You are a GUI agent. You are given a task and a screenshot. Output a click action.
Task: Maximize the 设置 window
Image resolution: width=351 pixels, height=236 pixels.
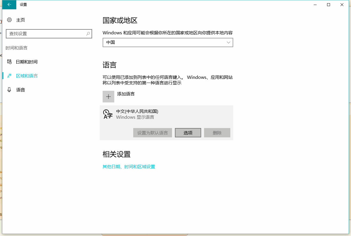tap(329, 5)
